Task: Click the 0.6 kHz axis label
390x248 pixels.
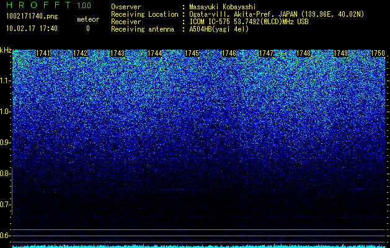Action: point(4,236)
